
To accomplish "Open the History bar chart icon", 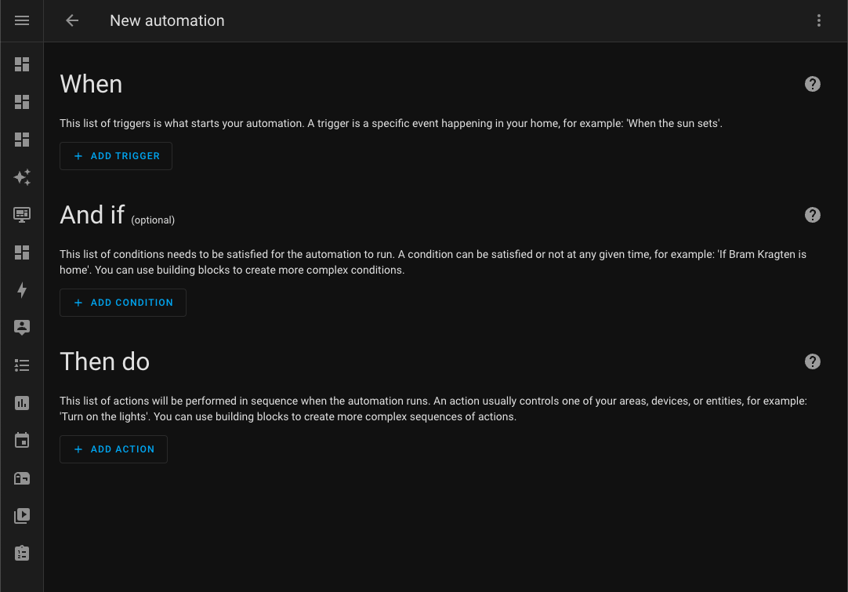I will pos(22,402).
